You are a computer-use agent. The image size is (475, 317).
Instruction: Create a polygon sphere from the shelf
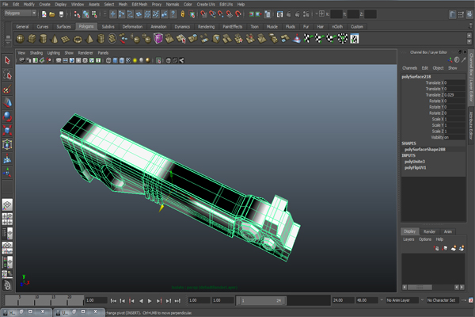[21, 39]
